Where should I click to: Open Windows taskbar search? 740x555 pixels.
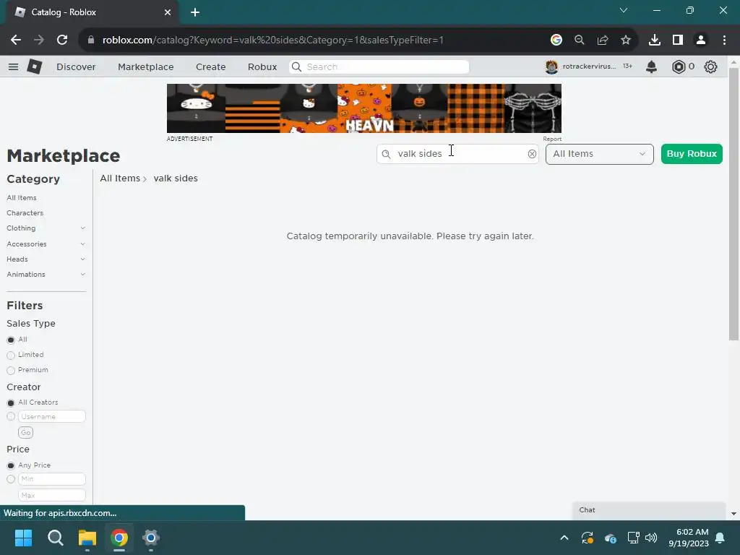coord(55,538)
